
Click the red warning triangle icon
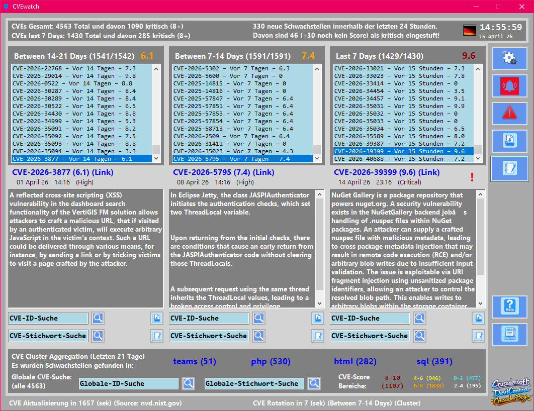pyautogui.click(x=509, y=113)
